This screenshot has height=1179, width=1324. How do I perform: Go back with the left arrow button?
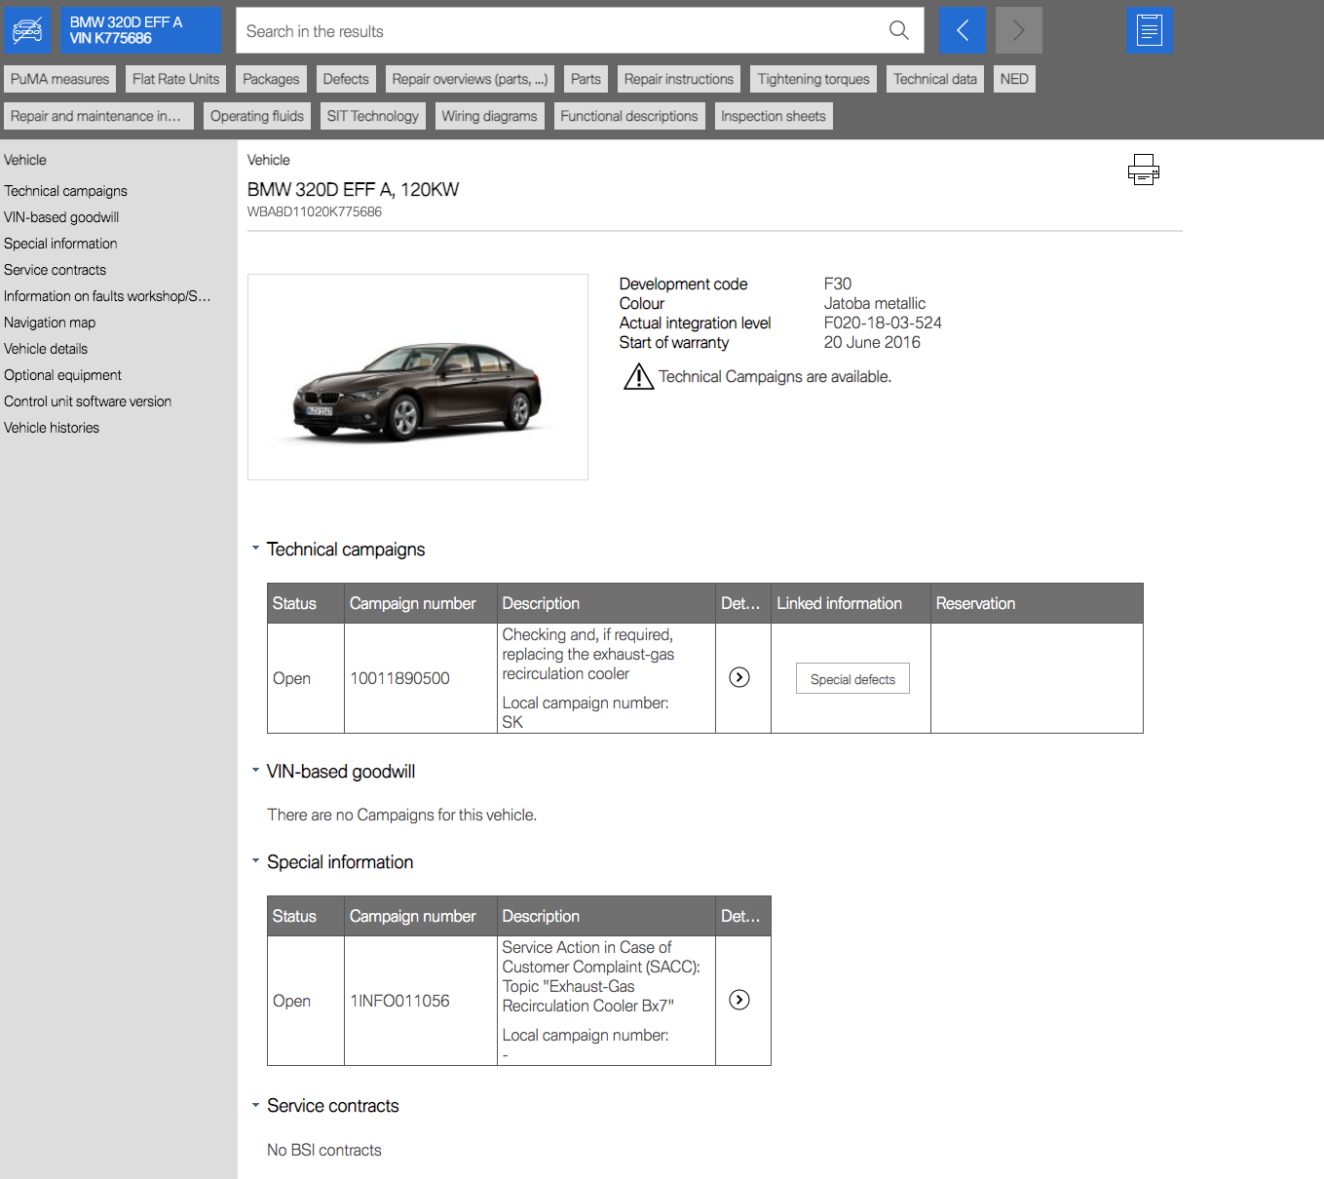962,30
